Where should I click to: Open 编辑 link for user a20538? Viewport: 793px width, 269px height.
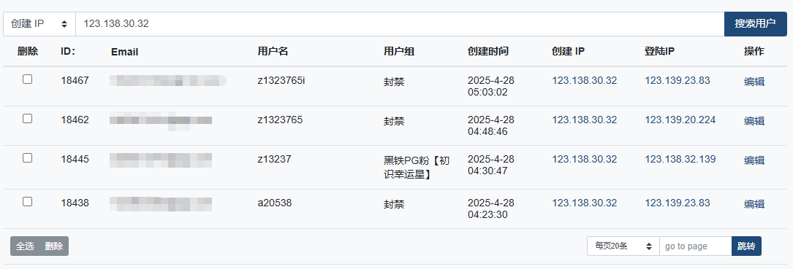pos(754,204)
